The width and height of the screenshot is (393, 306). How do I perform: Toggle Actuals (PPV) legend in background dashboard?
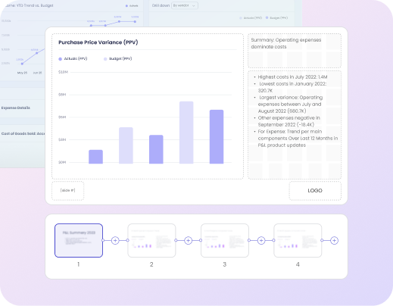click(251, 18)
